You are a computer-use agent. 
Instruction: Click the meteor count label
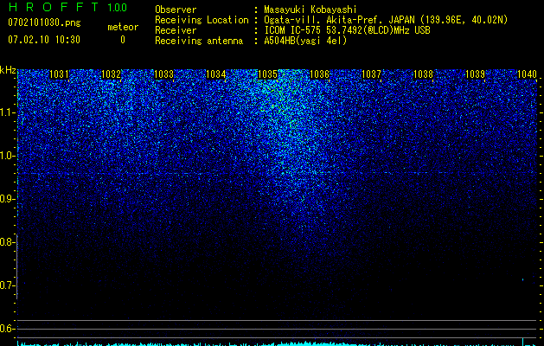123,27
